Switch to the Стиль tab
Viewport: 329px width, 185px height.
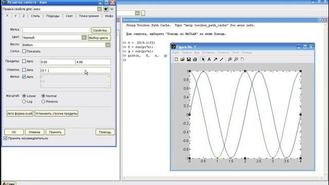(35, 16)
